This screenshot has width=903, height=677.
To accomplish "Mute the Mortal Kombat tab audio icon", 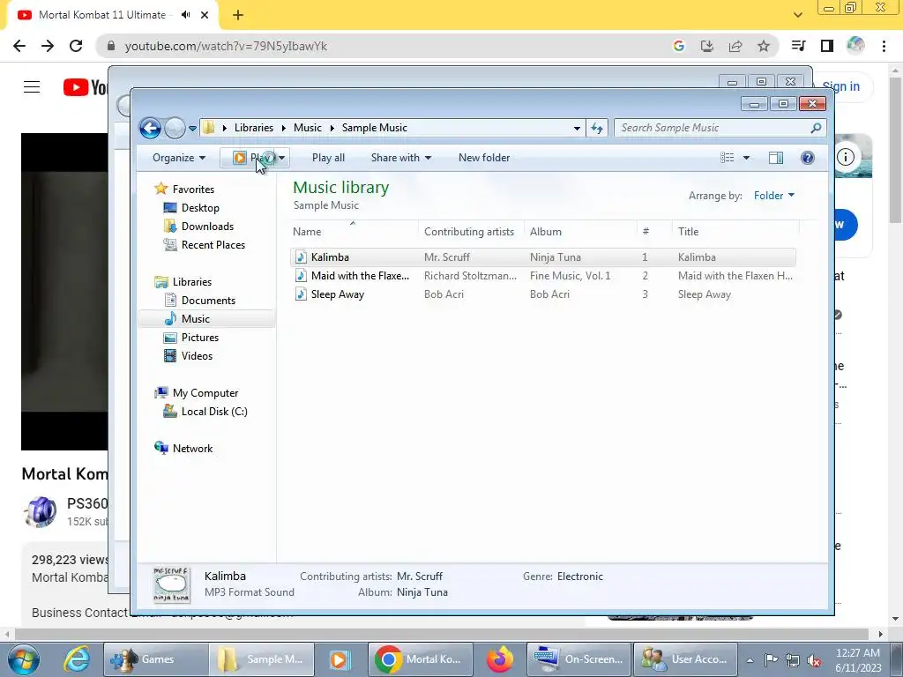I will (185, 15).
